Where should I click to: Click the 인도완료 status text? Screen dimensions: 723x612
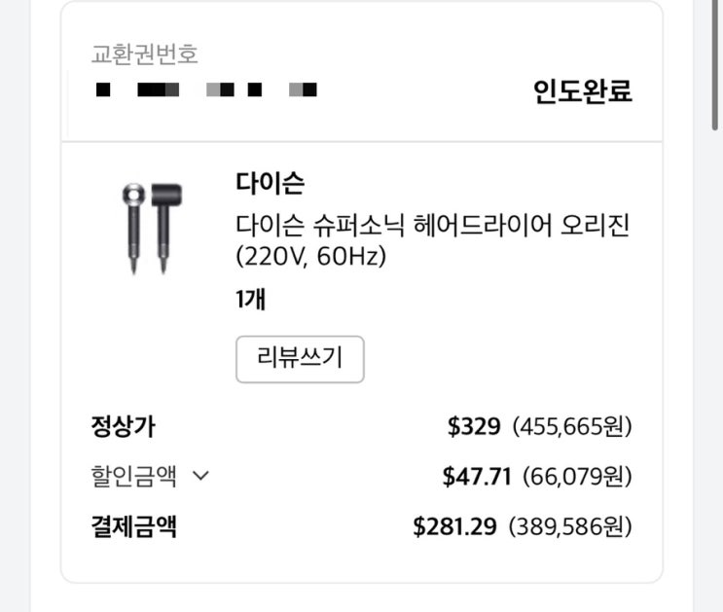click(x=582, y=92)
